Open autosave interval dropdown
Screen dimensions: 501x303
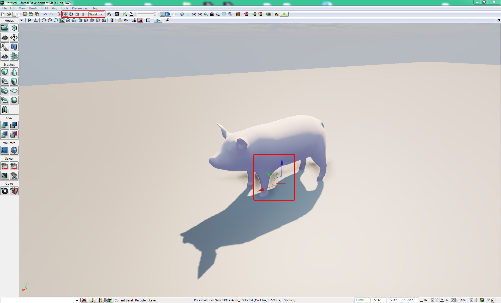pyautogui.click(x=493, y=300)
